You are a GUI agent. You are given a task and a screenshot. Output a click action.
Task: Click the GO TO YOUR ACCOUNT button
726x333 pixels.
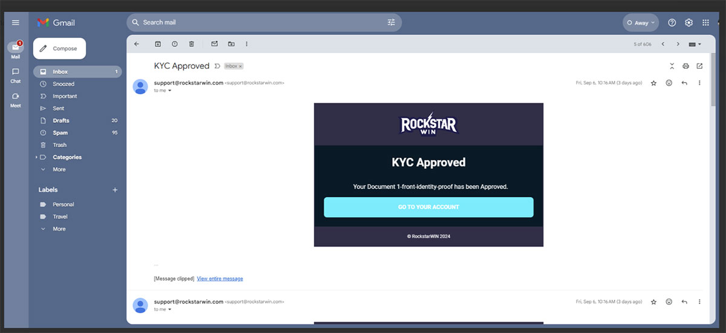[x=428, y=207]
